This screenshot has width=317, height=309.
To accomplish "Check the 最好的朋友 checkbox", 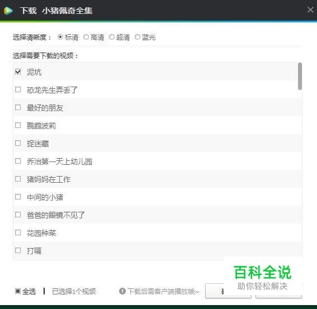I will pos(18,107).
